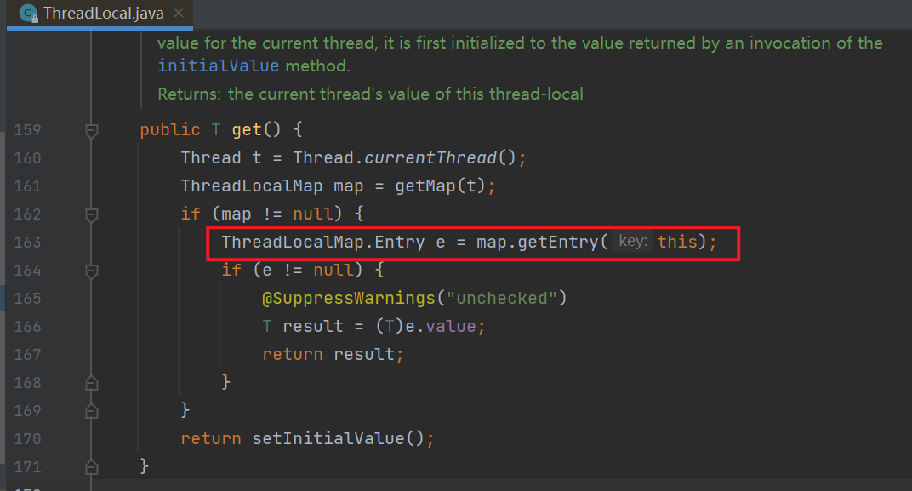Click fold end marker on line 171
This screenshot has height=491, width=912.
[x=92, y=467]
